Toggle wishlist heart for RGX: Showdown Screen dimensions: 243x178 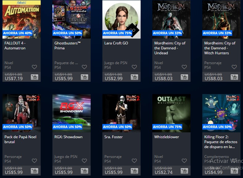(x=84, y=161)
